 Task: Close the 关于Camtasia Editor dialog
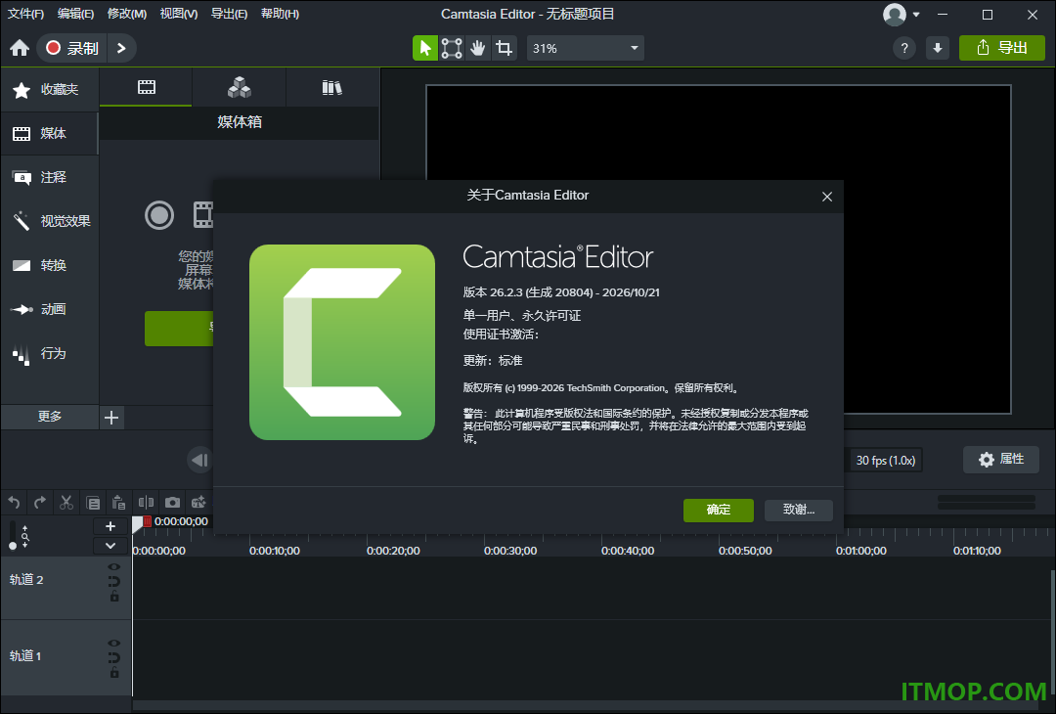(827, 196)
